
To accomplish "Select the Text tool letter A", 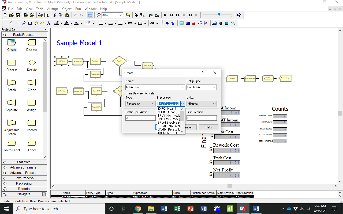I will click(x=49, y=23).
